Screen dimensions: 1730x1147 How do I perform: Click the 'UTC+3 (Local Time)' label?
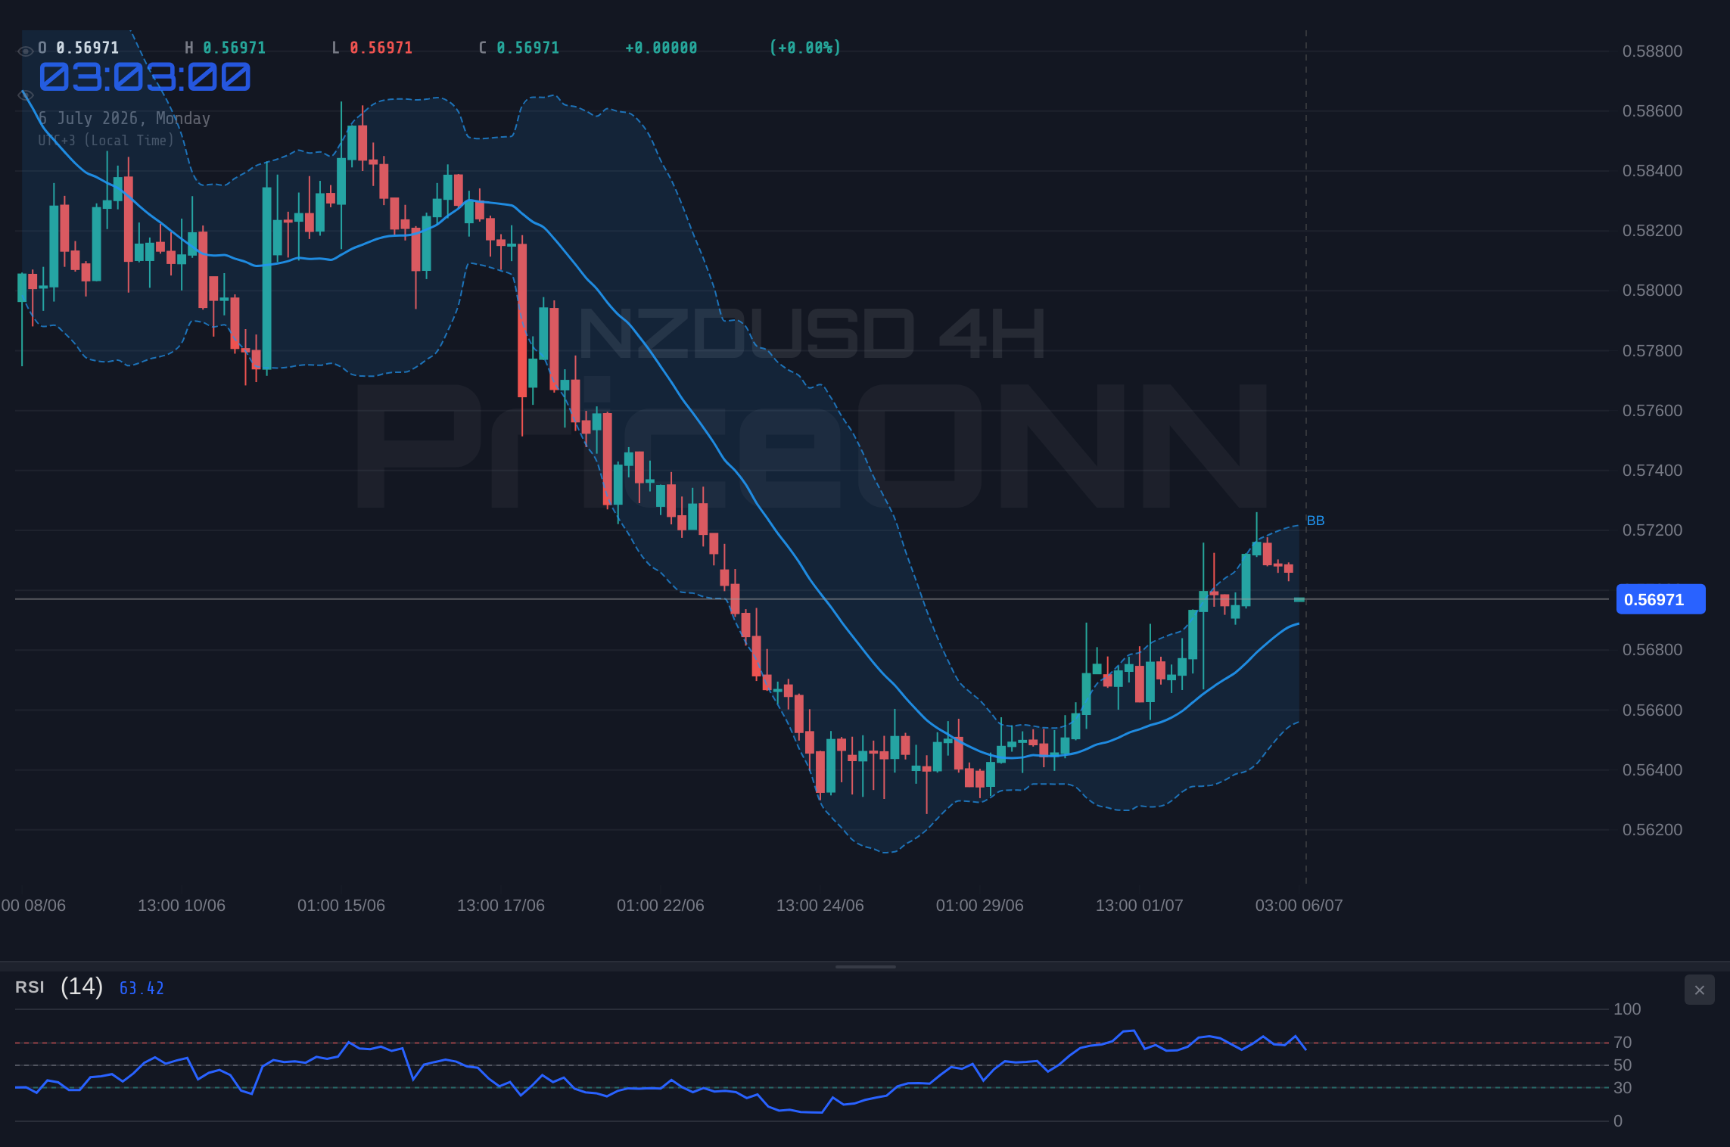(107, 140)
